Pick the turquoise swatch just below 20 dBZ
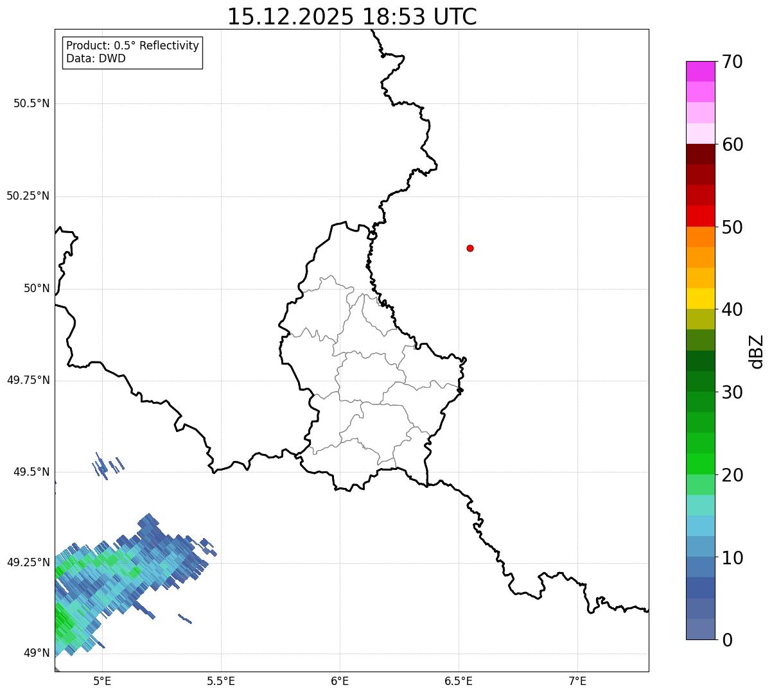 (x=700, y=505)
